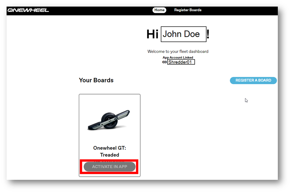This screenshot has height=193, width=291.
Task: Click 'Welcome to your fleet dashboard' text
Action: (178, 51)
